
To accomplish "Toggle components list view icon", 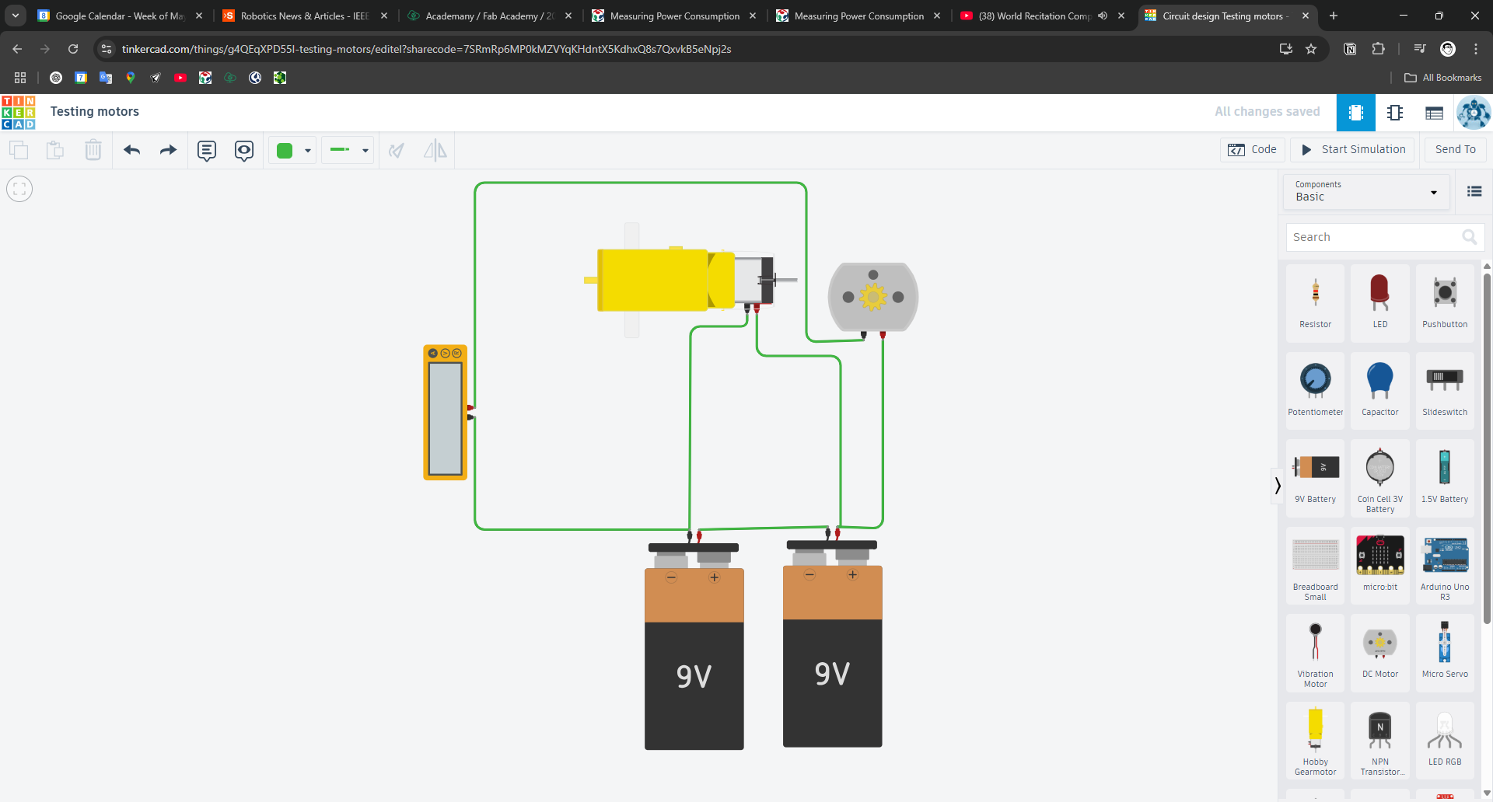I will (1474, 191).
